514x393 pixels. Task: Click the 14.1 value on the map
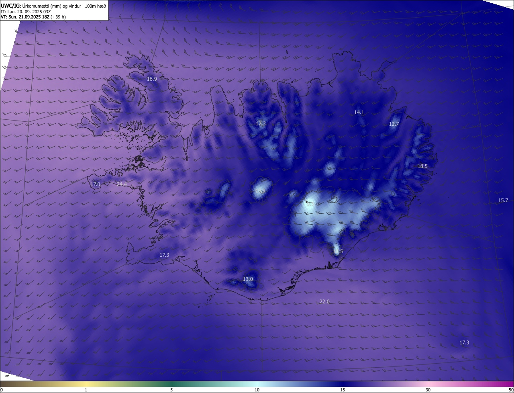pyautogui.click(x=359, y=113)
